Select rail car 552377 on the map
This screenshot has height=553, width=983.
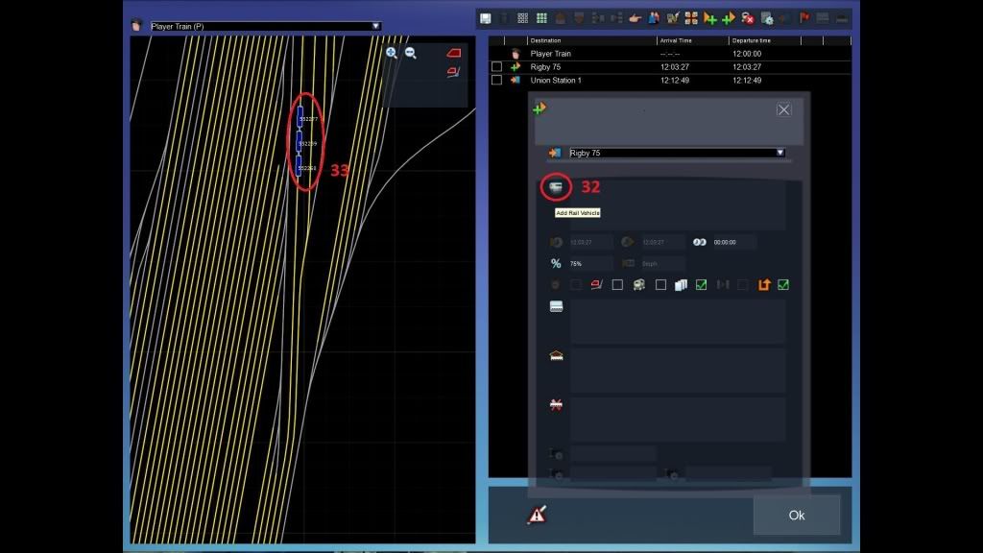point(300,117)
